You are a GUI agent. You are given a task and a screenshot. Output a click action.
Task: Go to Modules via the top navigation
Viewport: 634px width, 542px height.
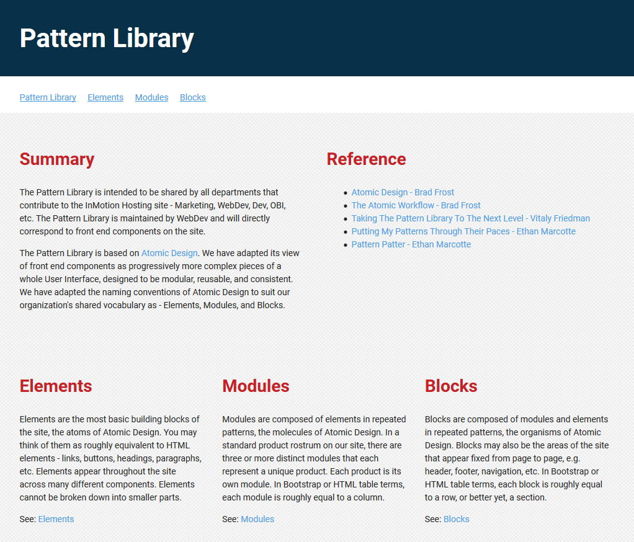coord(151,97)
